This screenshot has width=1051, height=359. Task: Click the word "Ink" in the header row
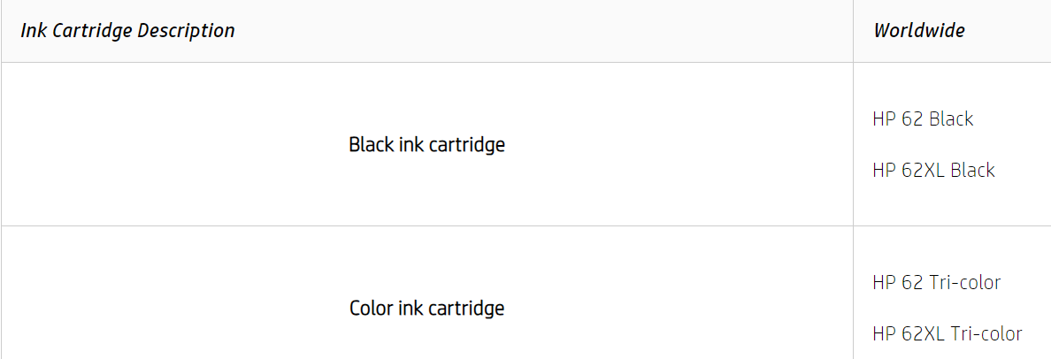click(x=32, y=31)
